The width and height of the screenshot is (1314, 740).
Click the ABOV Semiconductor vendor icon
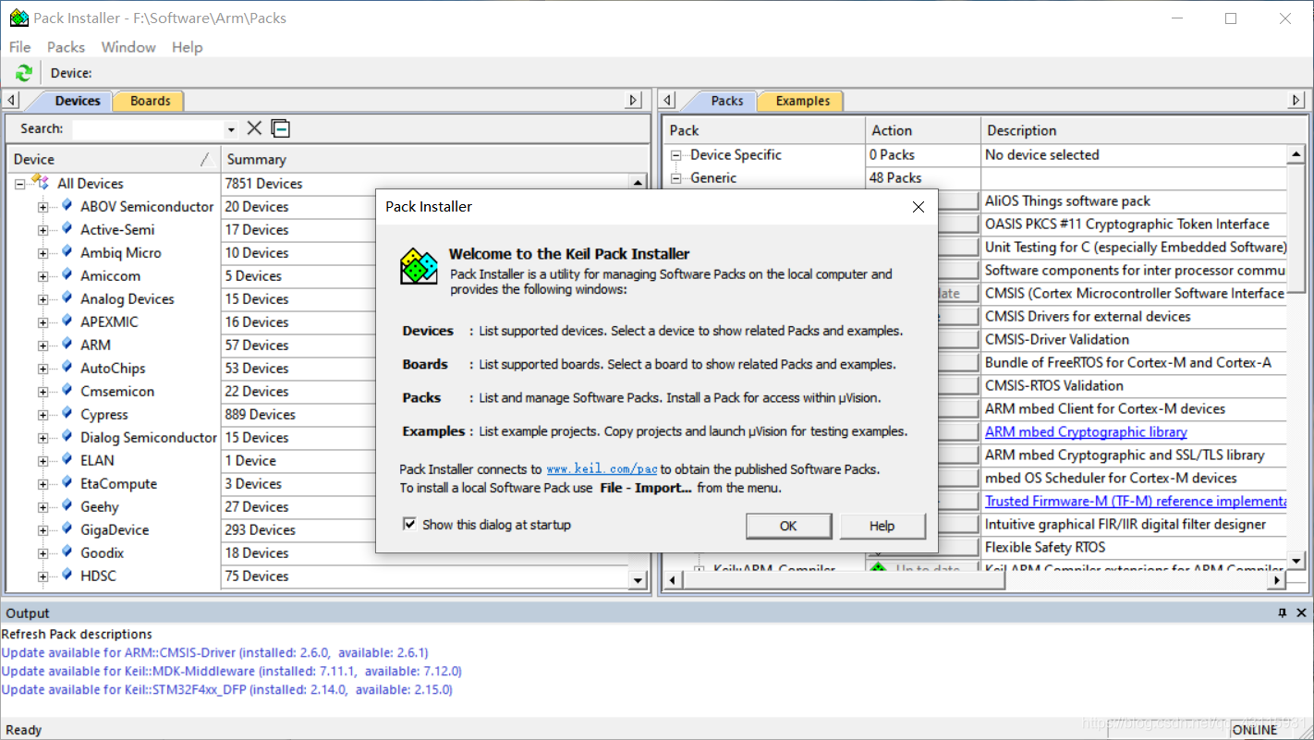tap(67, 205)
